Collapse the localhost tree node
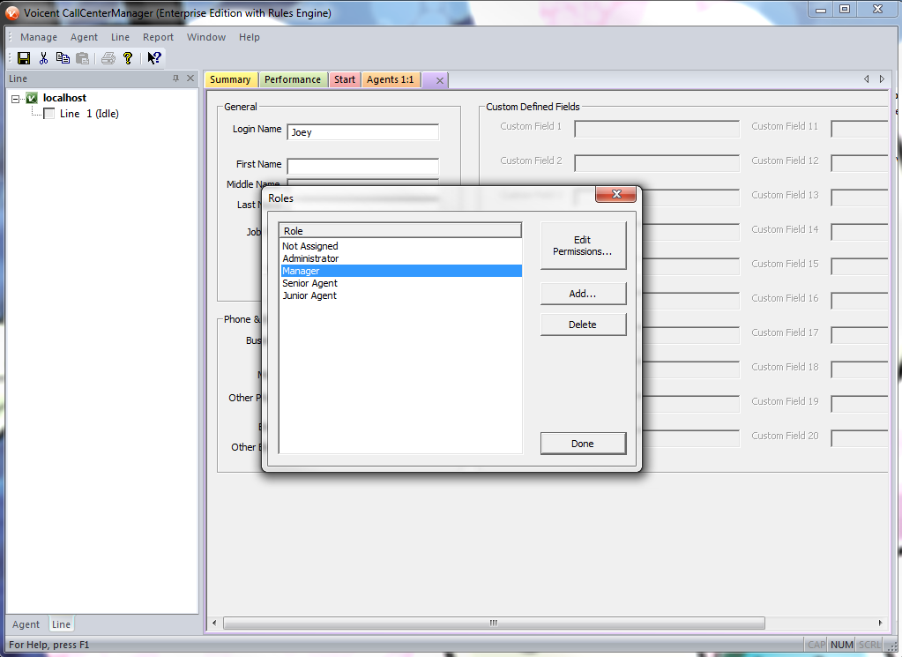Screen dimensions: 902x657 tap(16, 99)
